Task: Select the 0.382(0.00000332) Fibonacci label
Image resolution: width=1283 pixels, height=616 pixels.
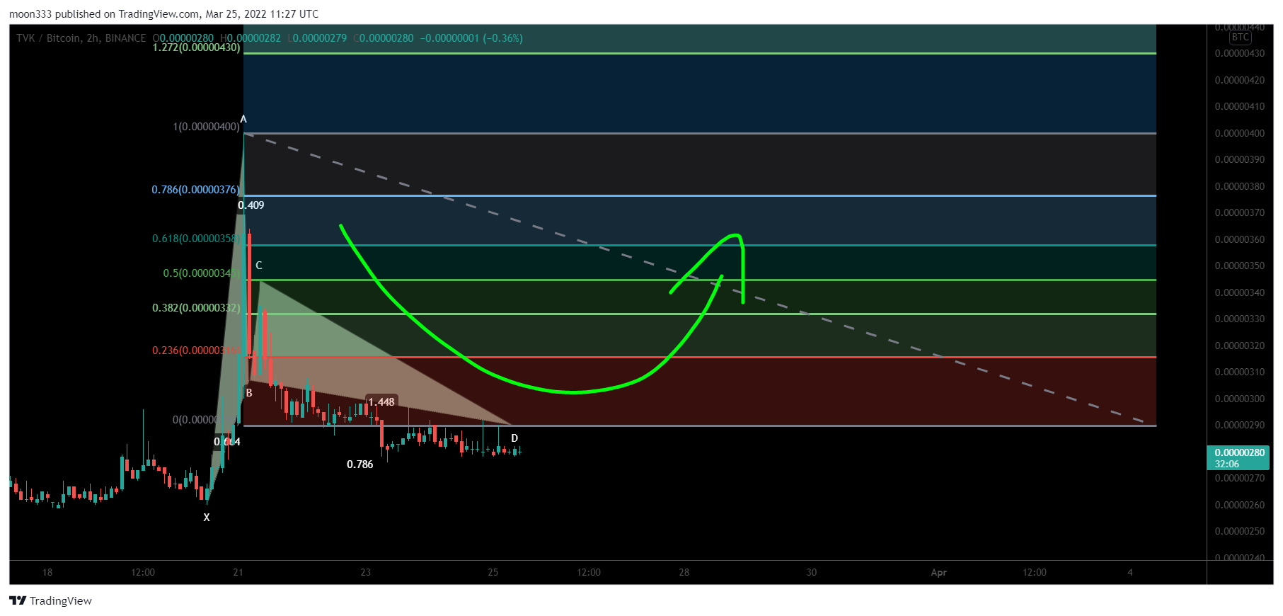Action: pyautogui.click(x=196, y=308)
